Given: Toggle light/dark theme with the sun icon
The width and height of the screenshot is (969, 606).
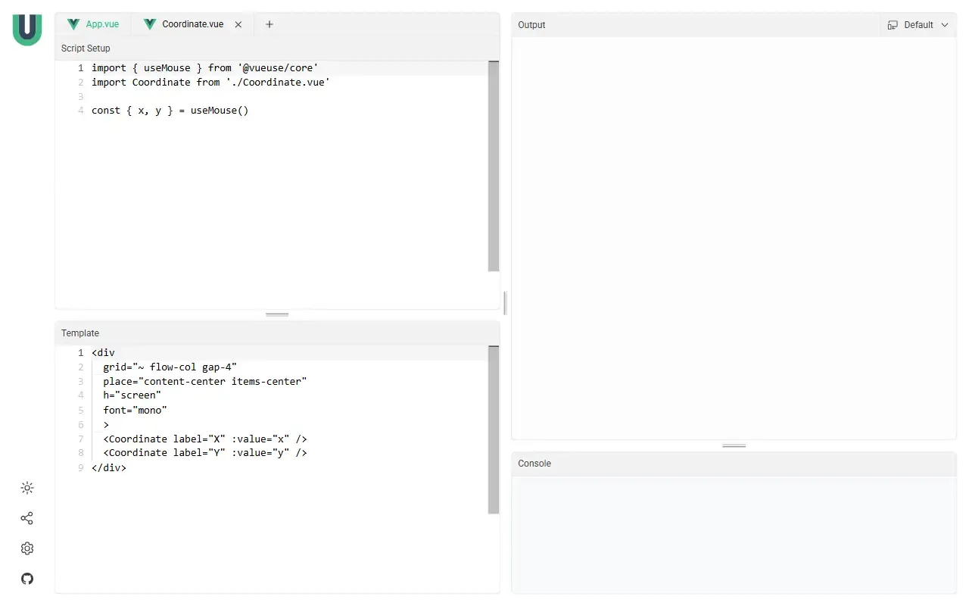Looking at the screenshot, I should click(27, 488).
